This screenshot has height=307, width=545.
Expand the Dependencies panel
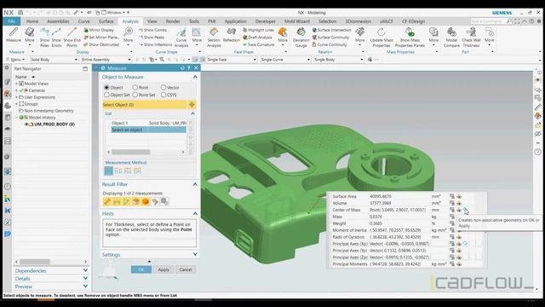[x=85, y=270]
